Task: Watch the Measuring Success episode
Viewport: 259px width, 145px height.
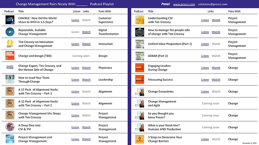Action: tap(216, 80)
